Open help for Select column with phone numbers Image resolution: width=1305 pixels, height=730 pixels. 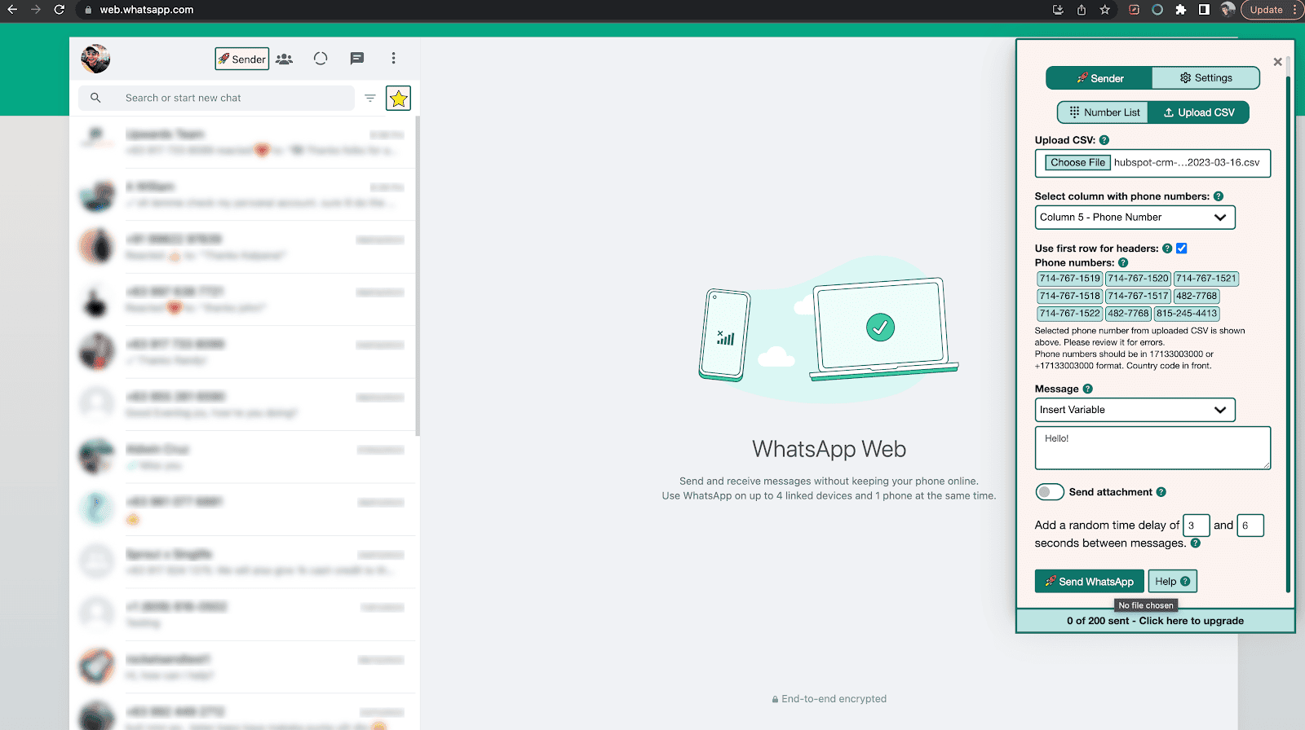(1219, 196)
